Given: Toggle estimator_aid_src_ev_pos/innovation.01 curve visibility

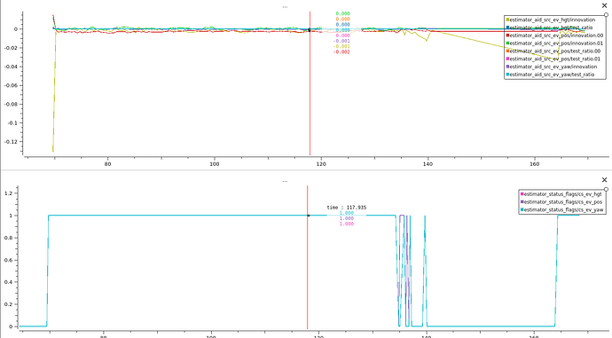Looking at the screenshot, I should (x=554, y=43).
